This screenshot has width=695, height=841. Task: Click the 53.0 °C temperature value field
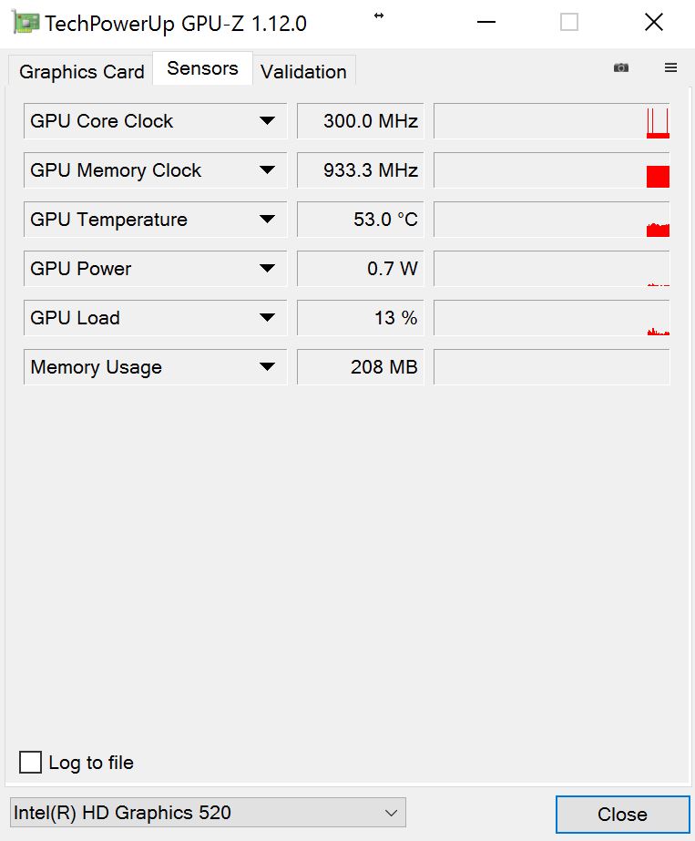[361, 220]
